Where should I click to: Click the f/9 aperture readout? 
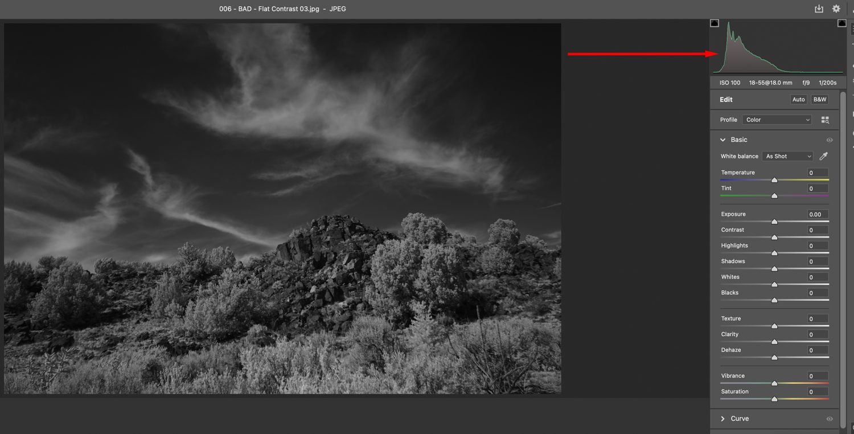[x=806, y=83]
